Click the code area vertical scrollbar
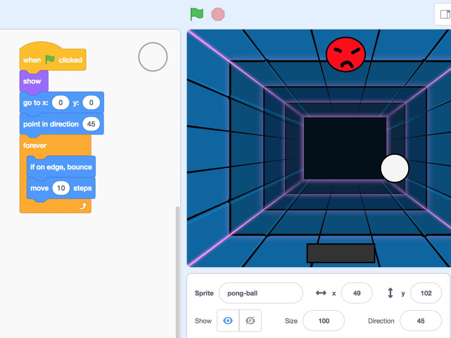This screenshot has height=338, width=451. coord(178,272)
